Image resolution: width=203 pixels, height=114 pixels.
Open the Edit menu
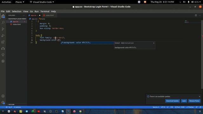(x=8, y=11)
